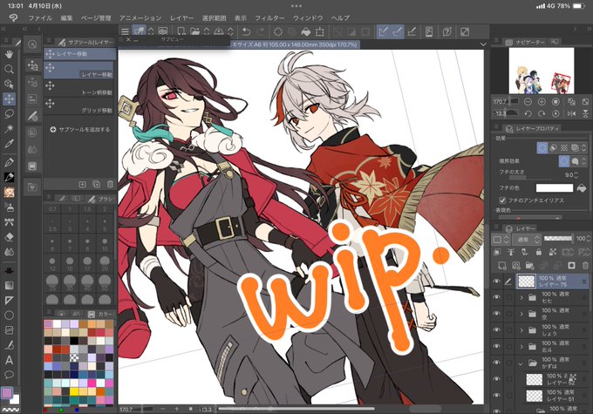Select the トーン柄移動 sub tool
The width and height of the screenshot is (593, 414).
coord(79,89)
